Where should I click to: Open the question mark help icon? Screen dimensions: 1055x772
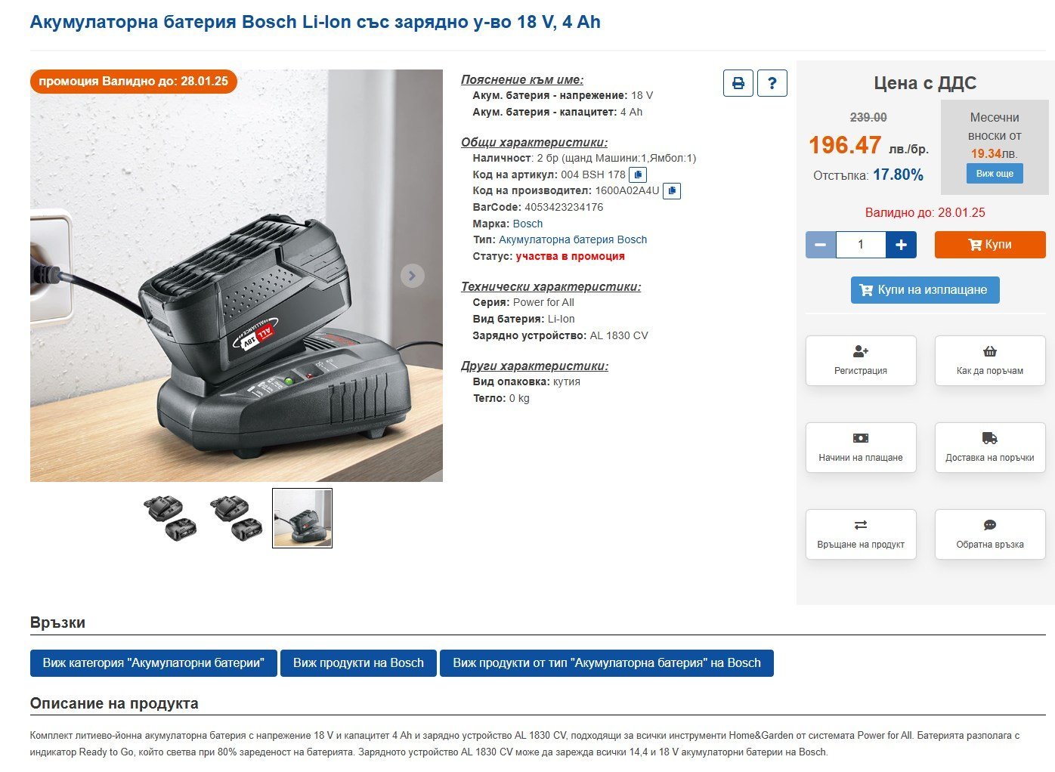tap(772, 83)
